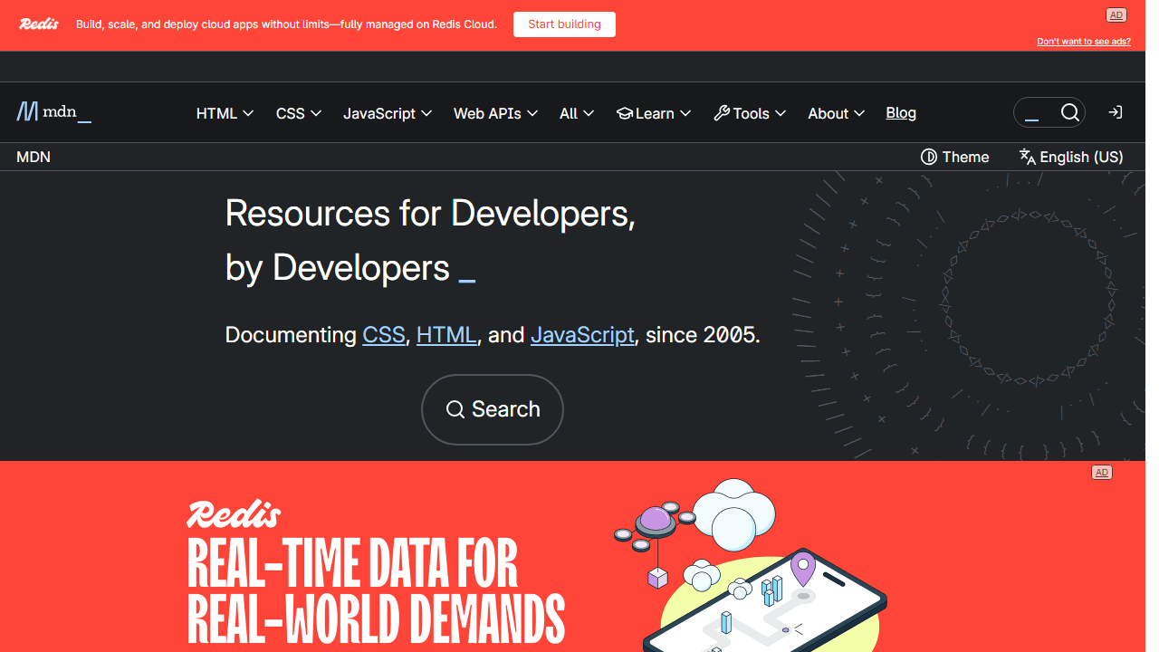Expand the HTML navigation menu
The width and height of the screenshot is (1159, 652).
(225, 113)
